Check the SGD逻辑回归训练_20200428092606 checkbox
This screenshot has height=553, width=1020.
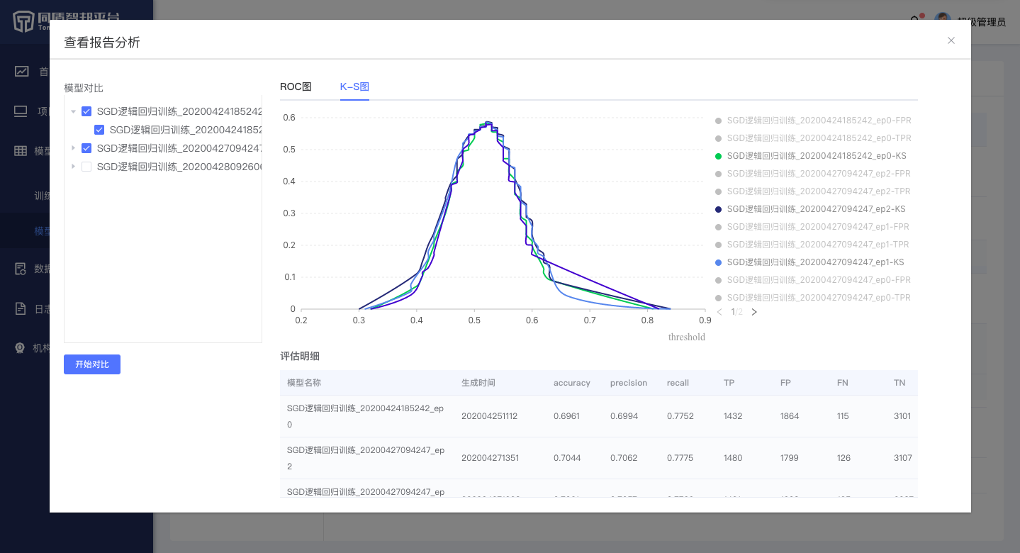tap(86, 167)
